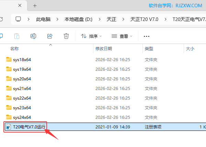The width and height of the screenshot is (206, 147).
Task: Close the current Explorer tab
Action: [x=20, y=5]
